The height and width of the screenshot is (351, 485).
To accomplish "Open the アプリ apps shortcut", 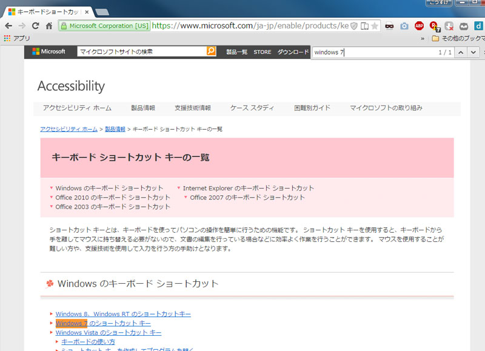I will point(17,38).
